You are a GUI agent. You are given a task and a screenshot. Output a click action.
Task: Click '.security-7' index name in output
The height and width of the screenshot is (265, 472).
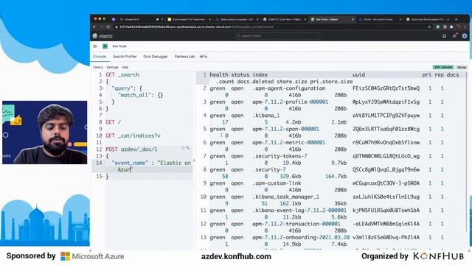pos(269,170)
